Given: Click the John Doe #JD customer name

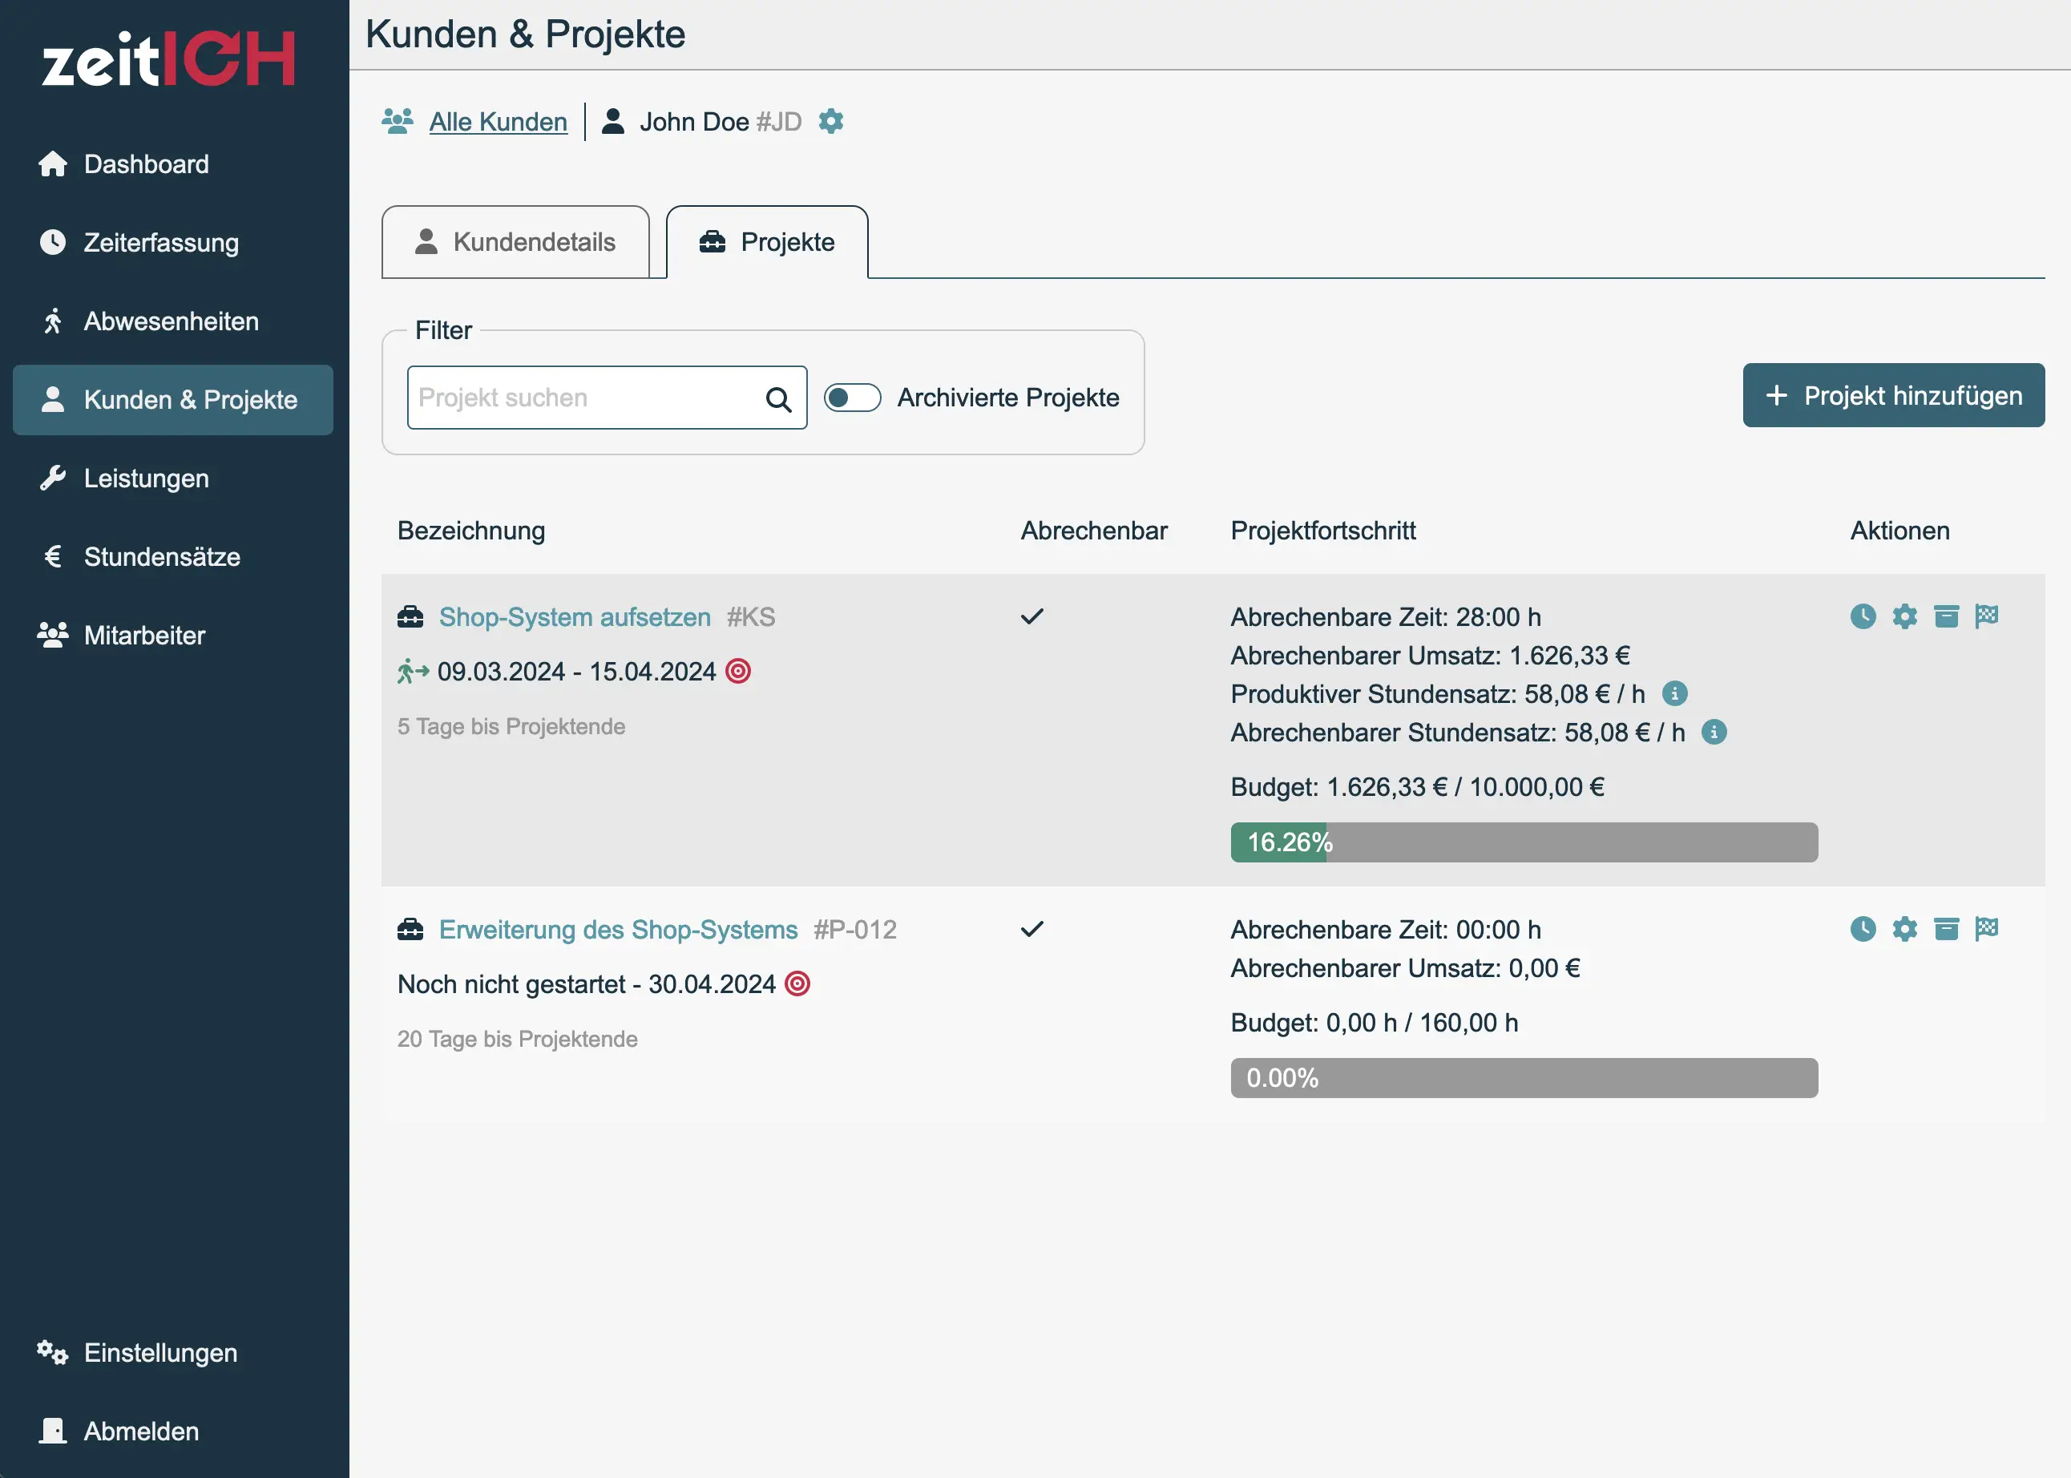Looking at the screenshot, I should 721,122.
